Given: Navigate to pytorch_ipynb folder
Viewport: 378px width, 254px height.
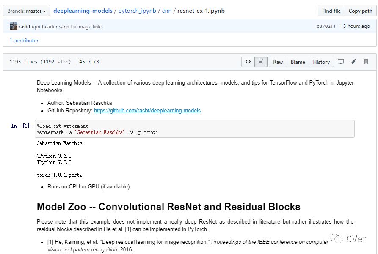Looking at the screenshot, I should pyautogui.click(x=136, y=11).
